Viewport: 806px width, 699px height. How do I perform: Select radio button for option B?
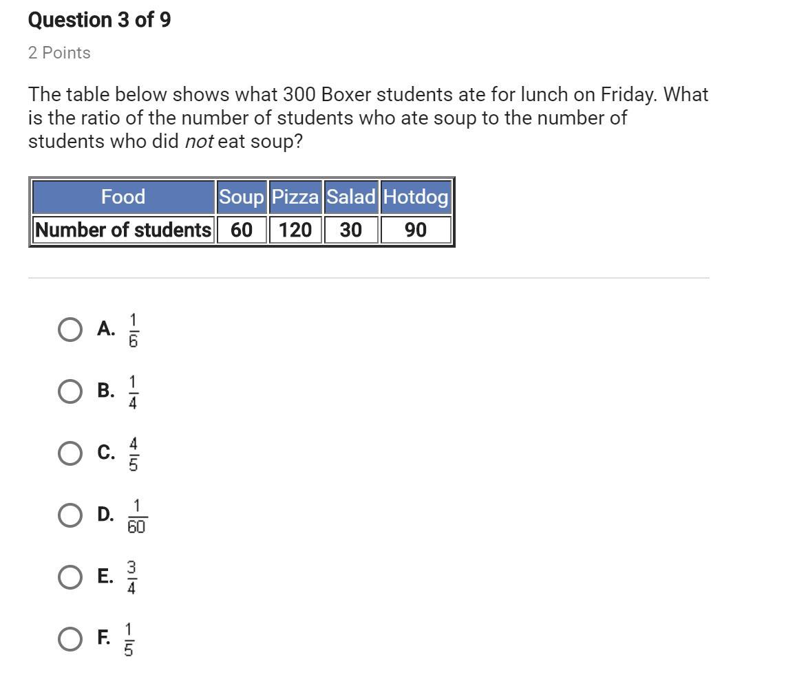[x=70, y=391]
